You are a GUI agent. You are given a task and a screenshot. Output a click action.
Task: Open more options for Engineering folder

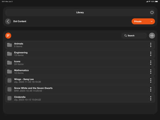click(151, 54)
